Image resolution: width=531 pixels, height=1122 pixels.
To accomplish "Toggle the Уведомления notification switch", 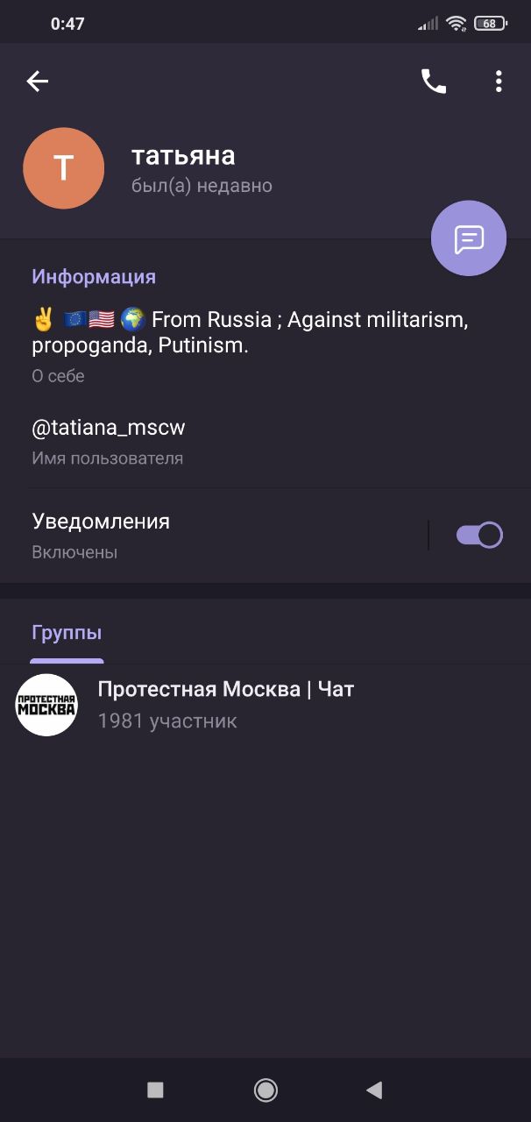I will coord(479,535).
